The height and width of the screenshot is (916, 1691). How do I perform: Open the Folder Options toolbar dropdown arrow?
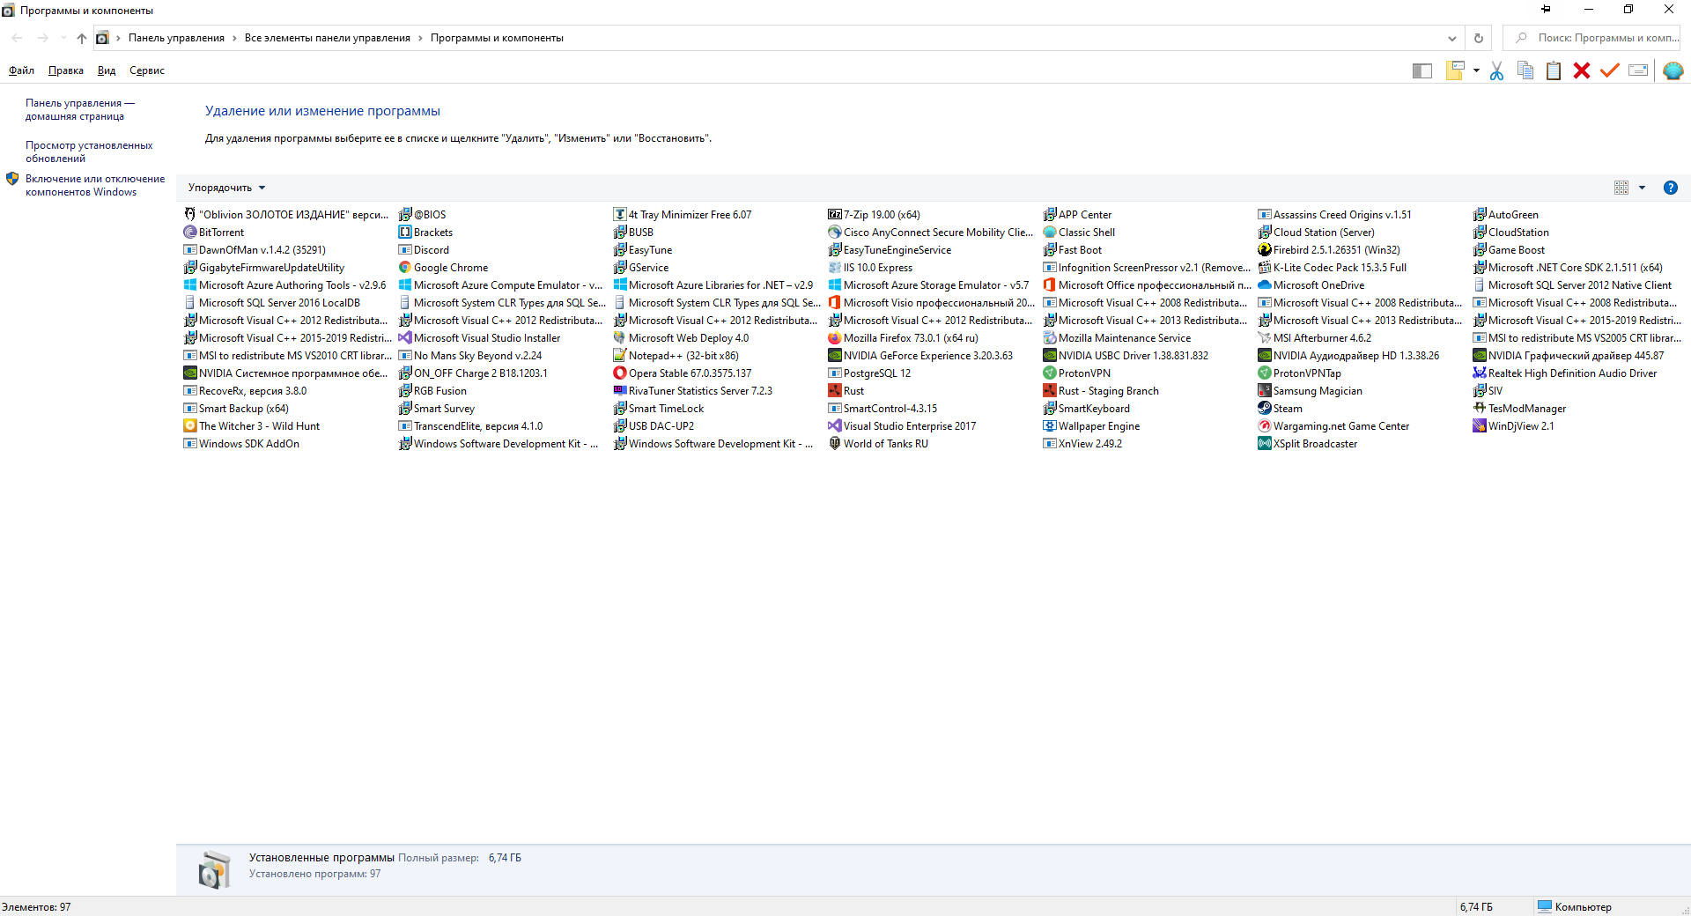(1476, 70)
